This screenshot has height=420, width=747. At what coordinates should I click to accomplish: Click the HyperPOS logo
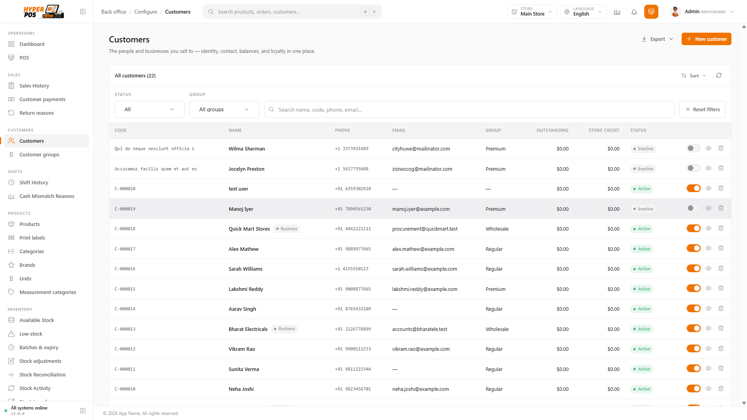[44, 12]
